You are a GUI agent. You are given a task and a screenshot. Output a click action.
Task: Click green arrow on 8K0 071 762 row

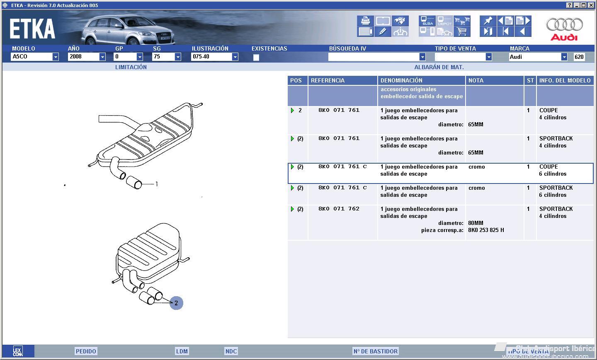(292, 209)
